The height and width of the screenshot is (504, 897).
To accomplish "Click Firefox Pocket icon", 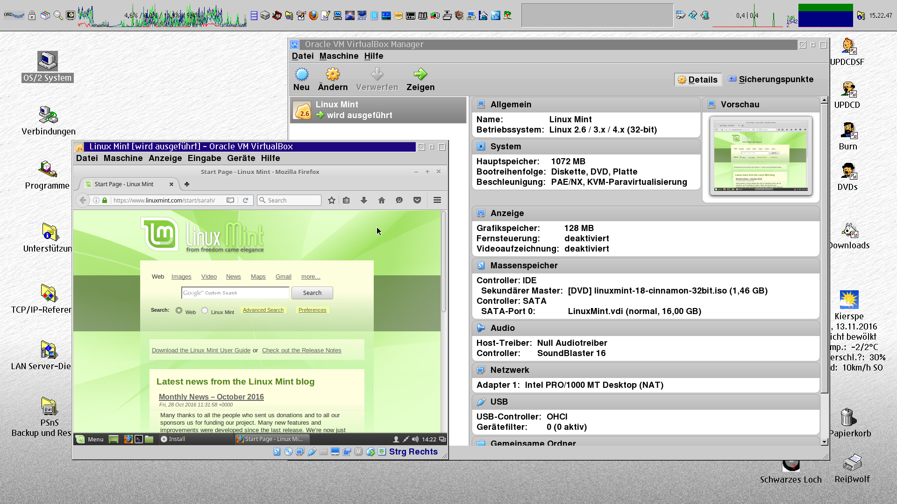I will pyautogui.click(x=417, y=200).
